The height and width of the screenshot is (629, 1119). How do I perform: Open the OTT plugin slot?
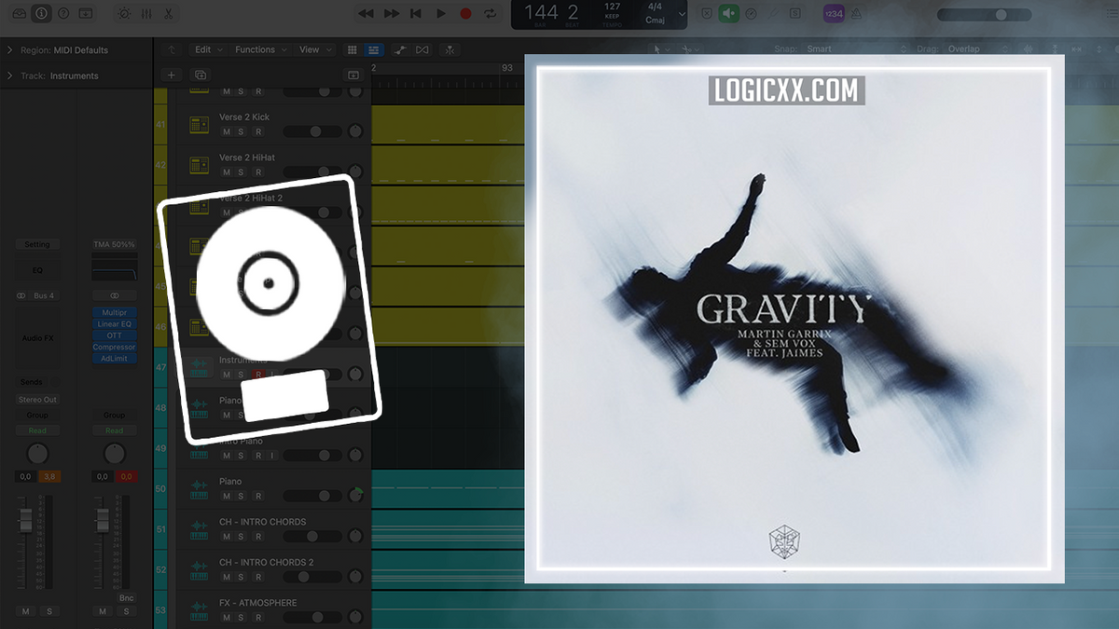pos(114,335)
